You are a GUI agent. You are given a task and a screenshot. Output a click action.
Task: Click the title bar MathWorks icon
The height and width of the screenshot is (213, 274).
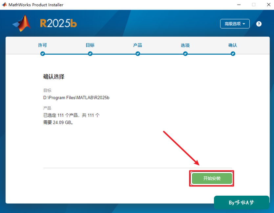pos(4,5)
